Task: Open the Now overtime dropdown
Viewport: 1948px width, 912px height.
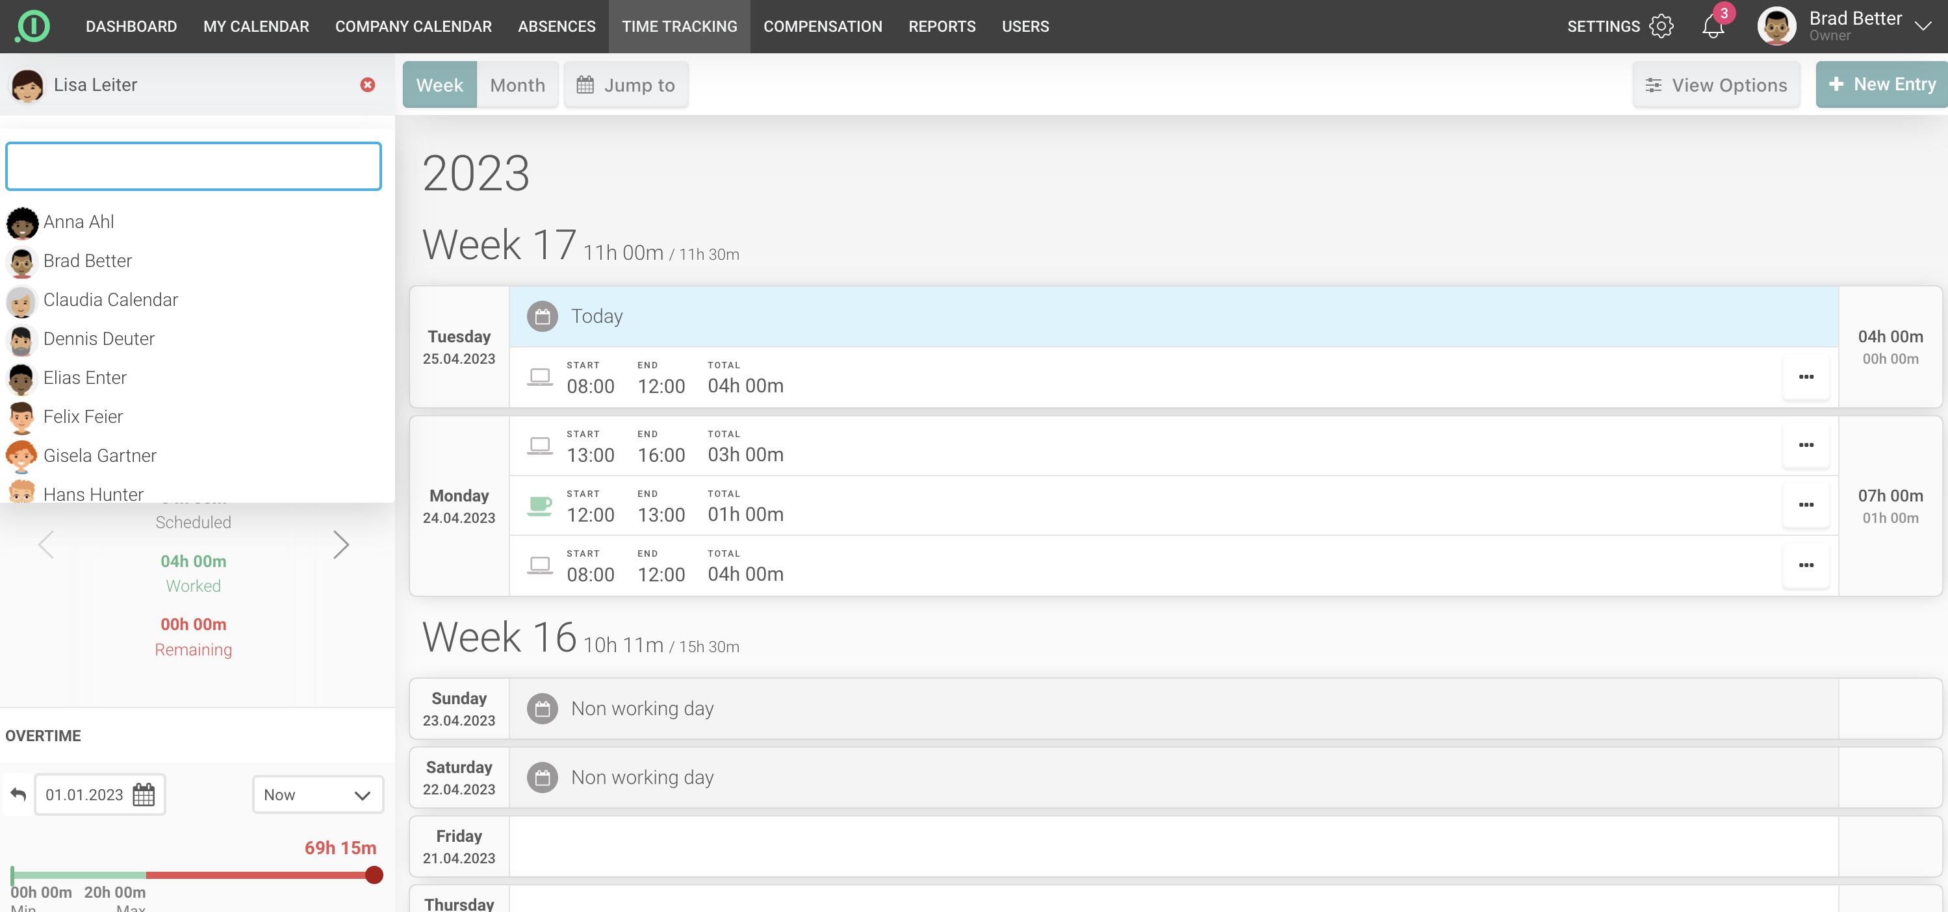Action: (318, 795)
